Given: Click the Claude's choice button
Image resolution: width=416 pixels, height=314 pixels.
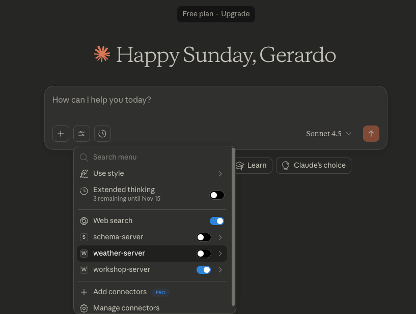Looking at the screenshot, I should (314, 165).
